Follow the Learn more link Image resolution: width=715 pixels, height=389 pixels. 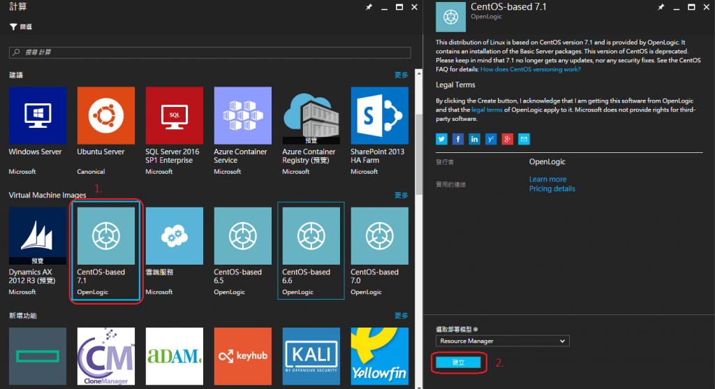point(547,179)
